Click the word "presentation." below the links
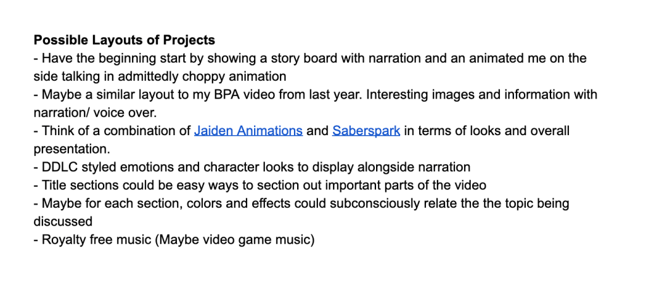The width and height of the screenshot is (646, 283). (71, 150)
